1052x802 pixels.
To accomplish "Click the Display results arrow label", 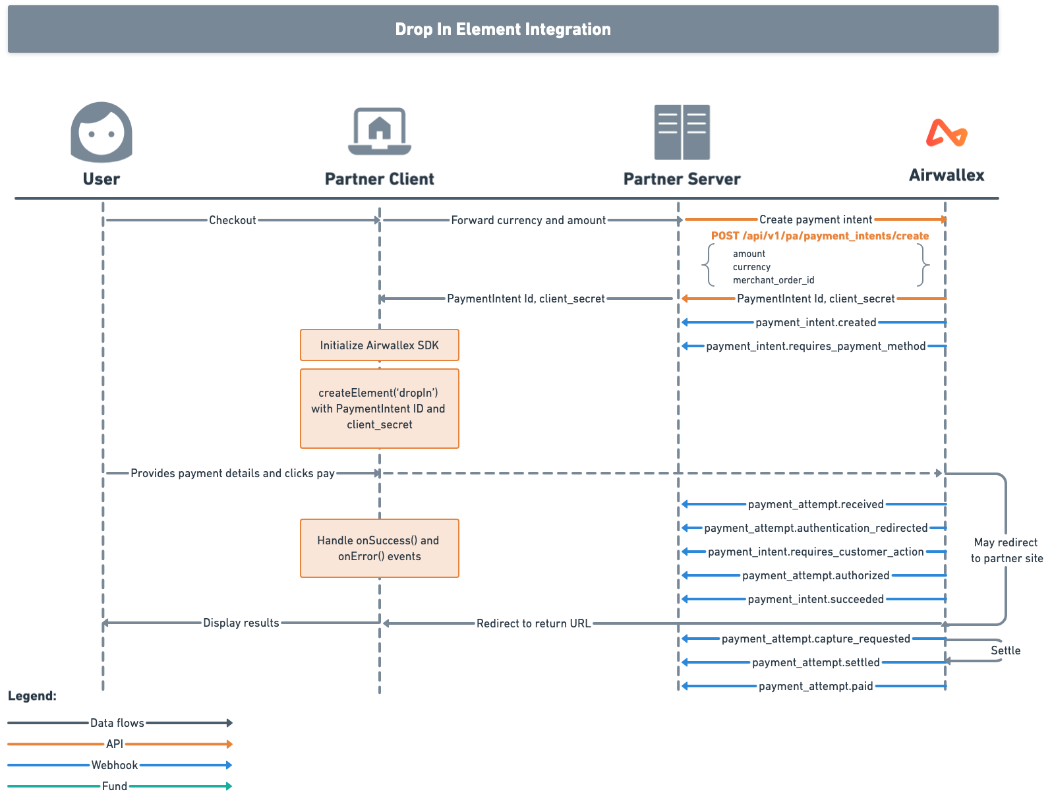I will click(x=241, y=623).
